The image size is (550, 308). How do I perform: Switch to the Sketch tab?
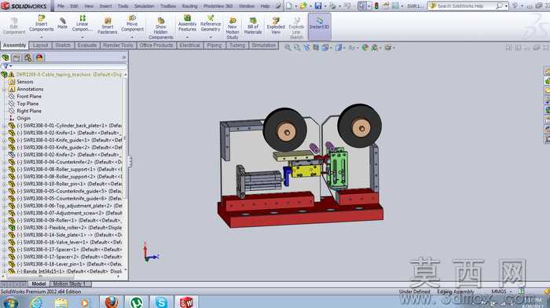63,46
